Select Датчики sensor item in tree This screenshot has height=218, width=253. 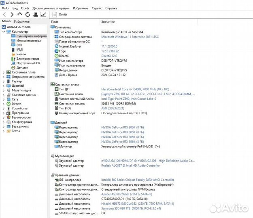[x=22, y=68]
